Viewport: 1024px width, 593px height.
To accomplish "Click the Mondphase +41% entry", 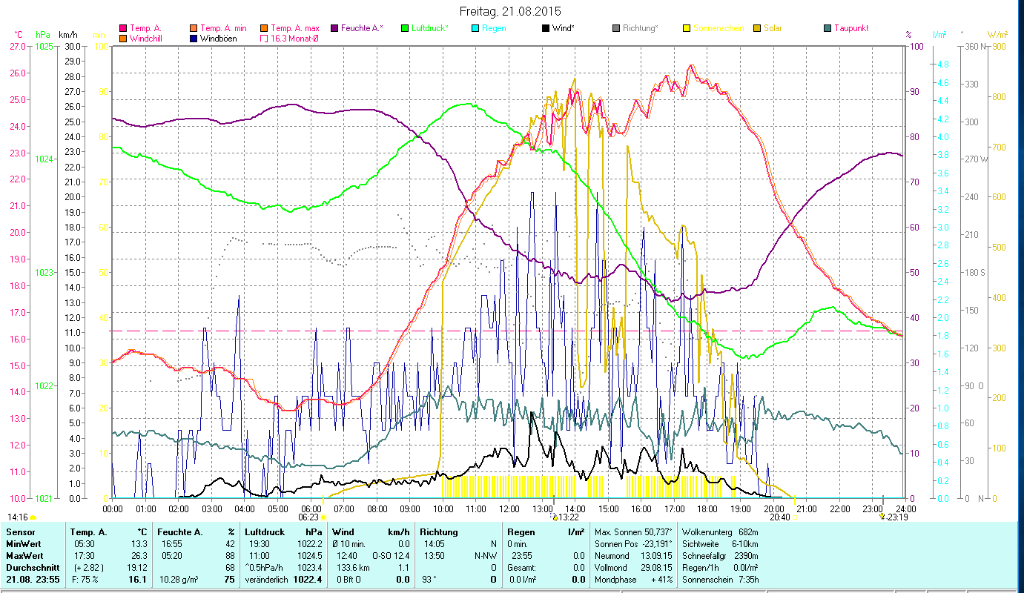I will pos(634,580).
